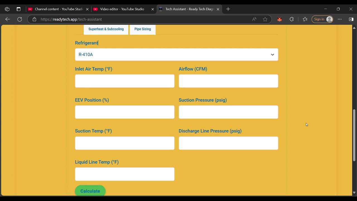
Task: Reload the page with the refresh icon
Action: point(20,19)
